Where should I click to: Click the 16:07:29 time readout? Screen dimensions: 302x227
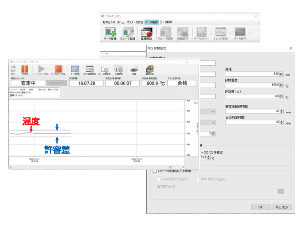(x=87, y=83)
